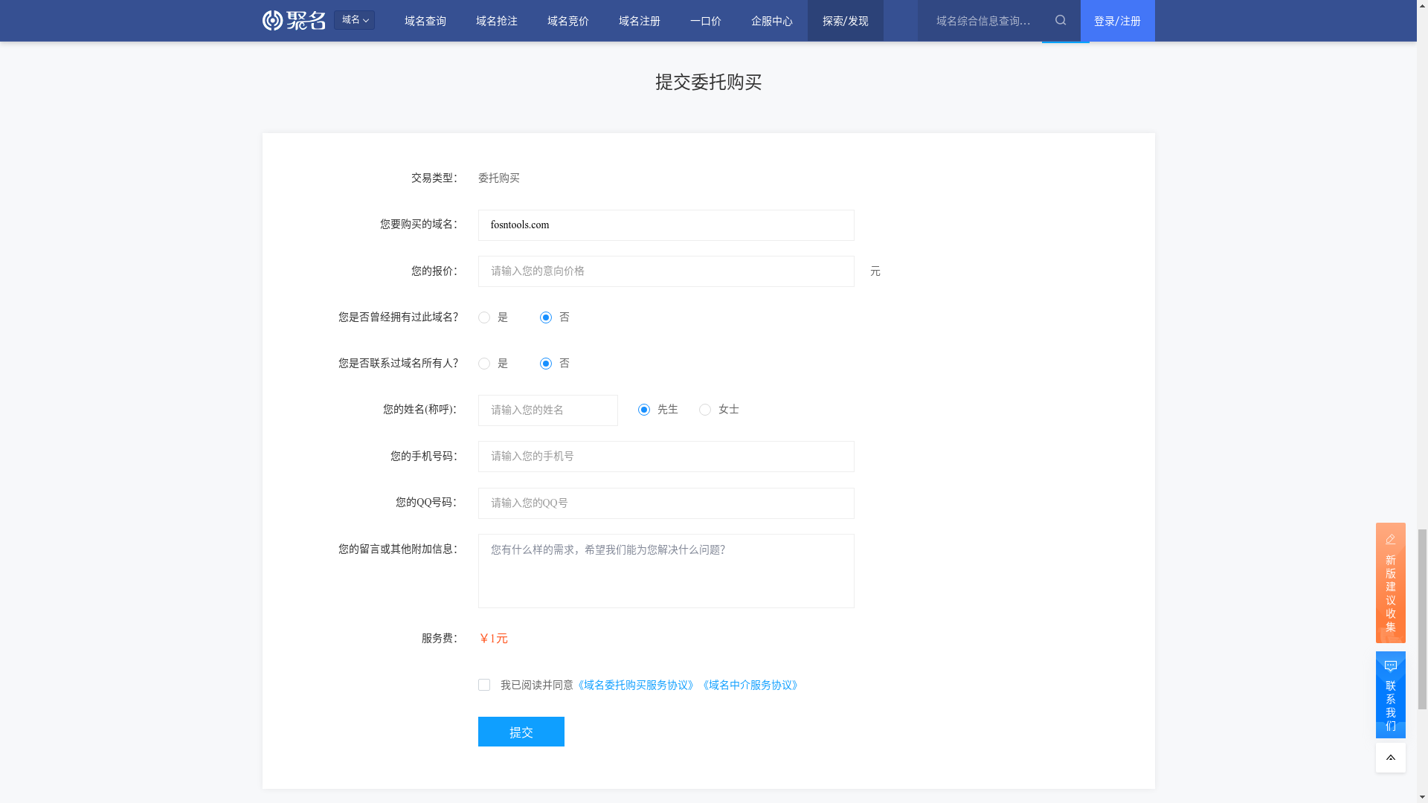Screen dimensions: 1428x803
Task: Open the 域名中介服务协议 link
Action: pyautogui.click(x=750, y=685)
